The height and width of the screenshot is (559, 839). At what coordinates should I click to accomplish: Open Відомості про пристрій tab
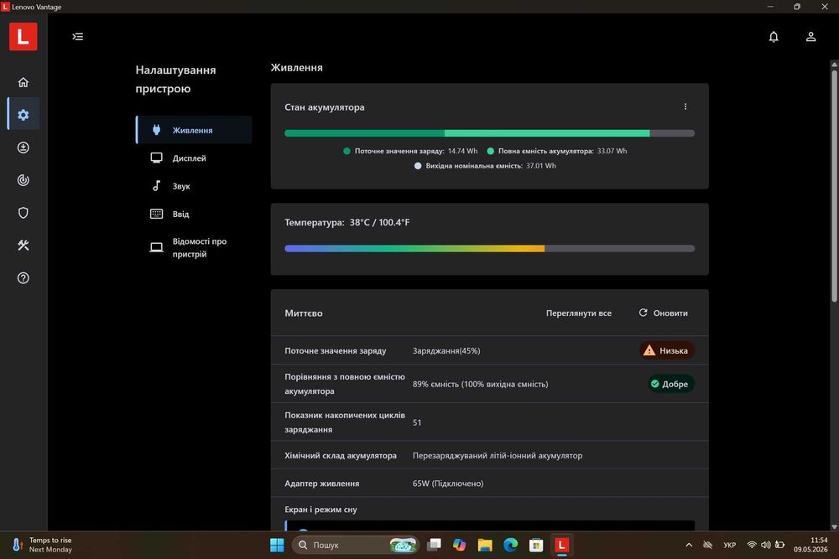pos(194,247)
